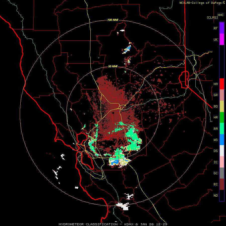Click the BD yellow-olive legend swatch

[x=222, y=106]
